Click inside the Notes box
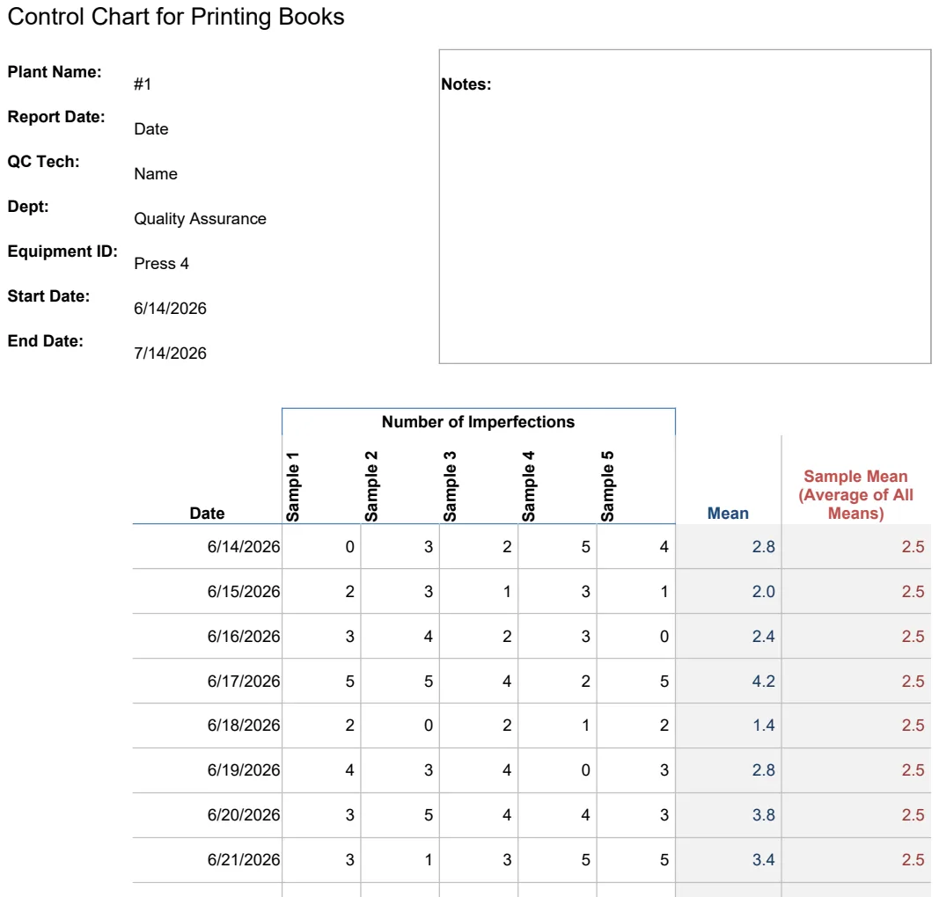 click(x=685, y=207)
